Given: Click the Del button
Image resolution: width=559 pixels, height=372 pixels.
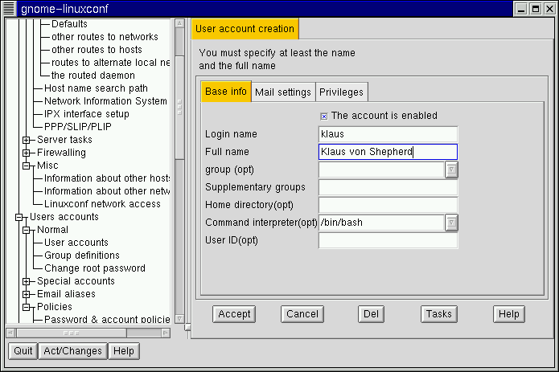Looking at the screenshot, I should (x=371, y=314).
